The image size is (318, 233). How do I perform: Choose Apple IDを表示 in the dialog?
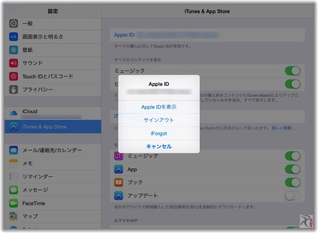pyautogui.click(x=159, y=107)
